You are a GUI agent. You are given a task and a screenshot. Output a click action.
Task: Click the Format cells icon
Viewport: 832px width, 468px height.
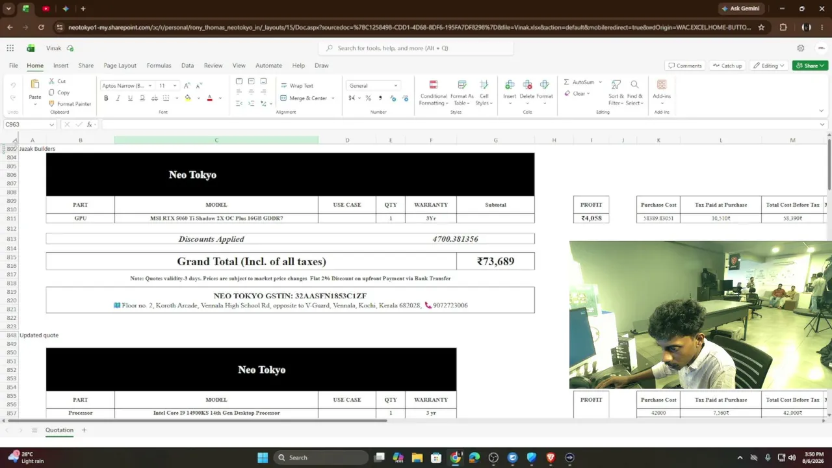point(545,84)
